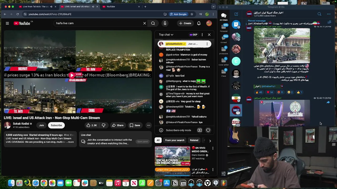
Task: Click the 'Open panel' live chat button
Action: 142,142
